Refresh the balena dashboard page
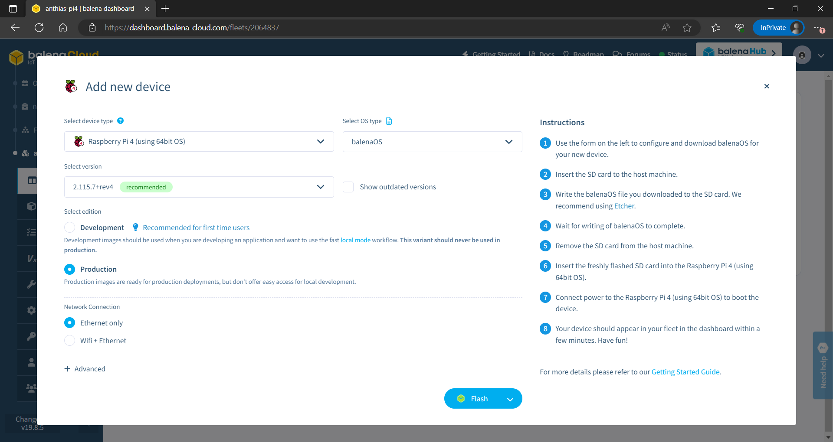Viewport: 833px width, 442px height. pos(39,28)
